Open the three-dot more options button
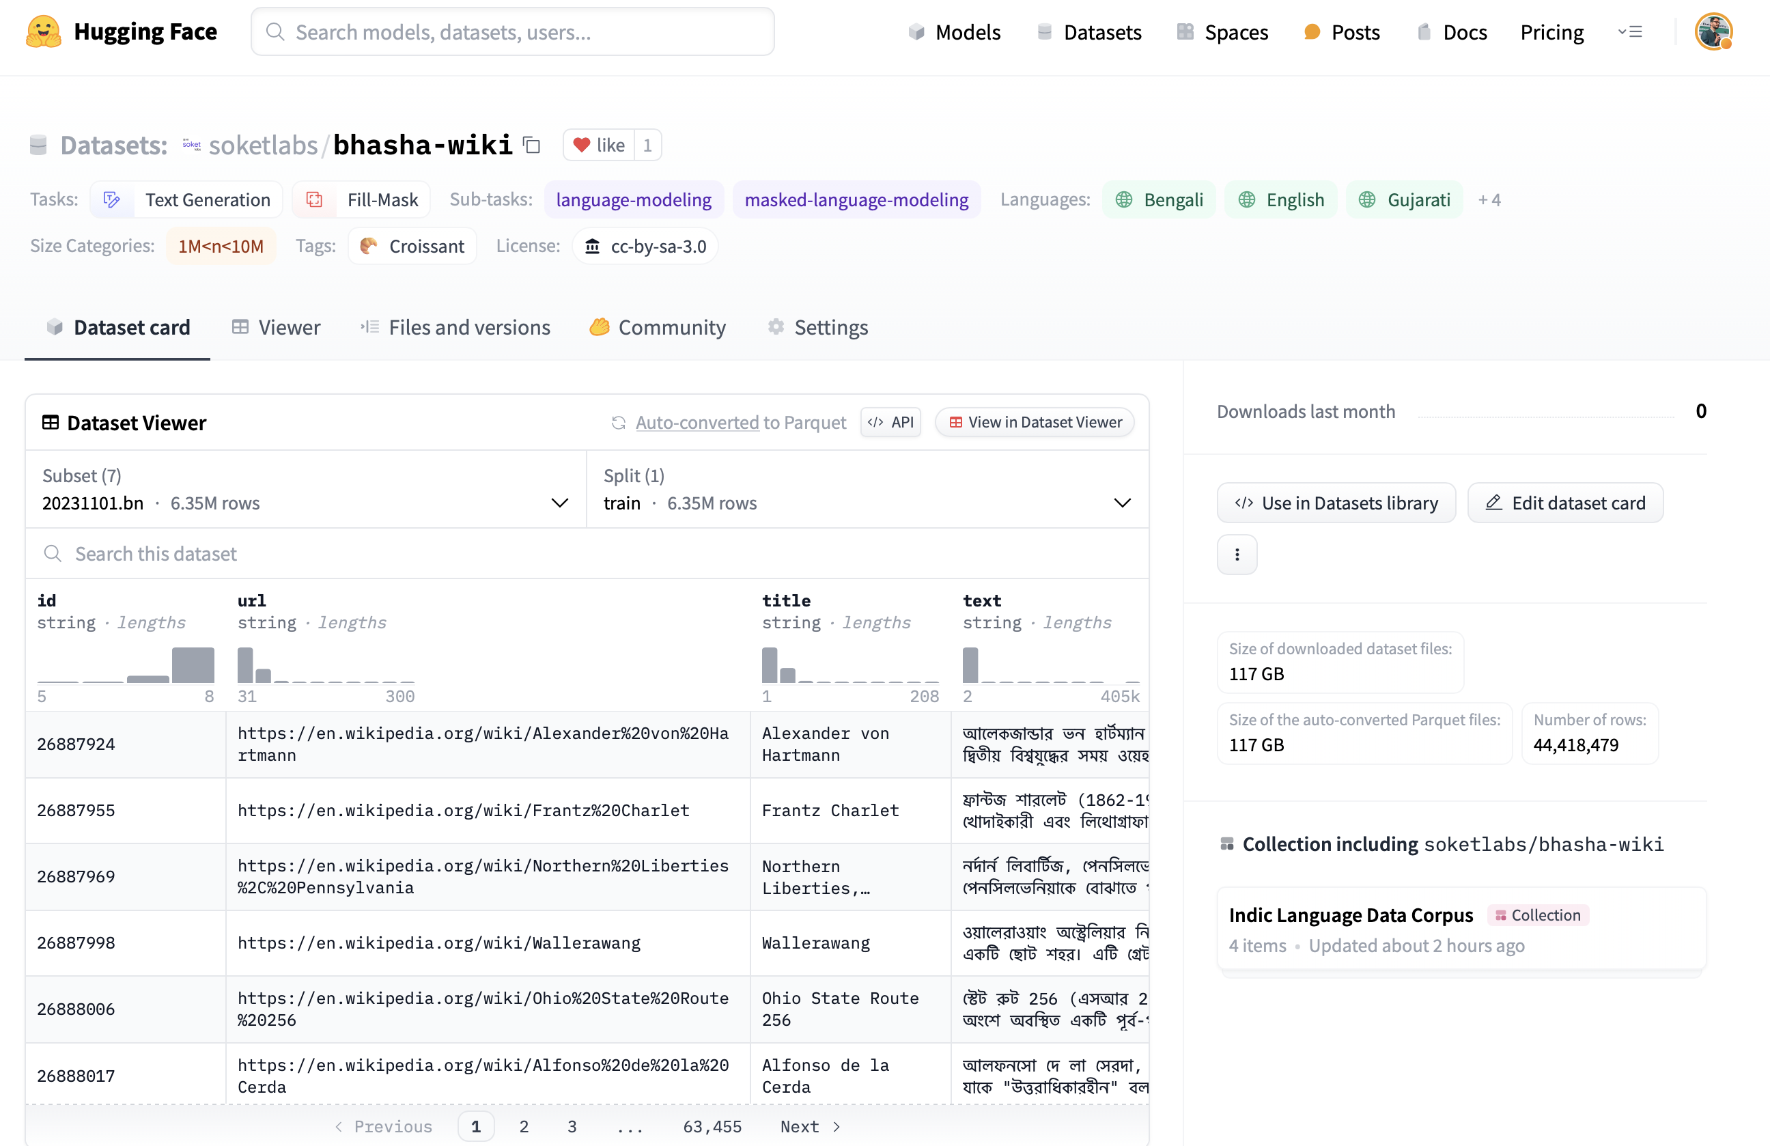 pyautogui.click(x=1237, y=555)
